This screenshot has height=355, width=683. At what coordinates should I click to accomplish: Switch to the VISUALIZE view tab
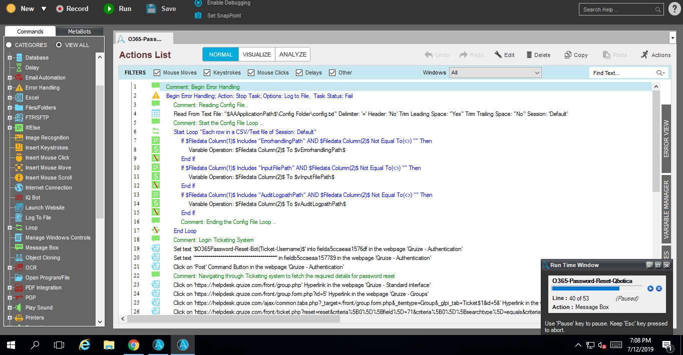257,54
